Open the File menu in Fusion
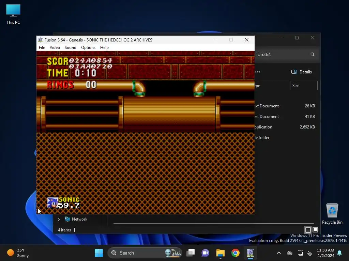Viewport: 349px width, 261px height. pos(42,48)
